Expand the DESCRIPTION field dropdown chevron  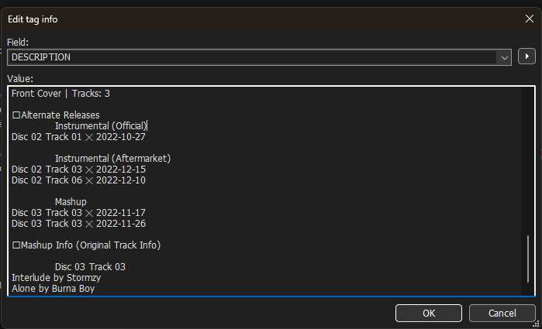click(x=504, y=57)
